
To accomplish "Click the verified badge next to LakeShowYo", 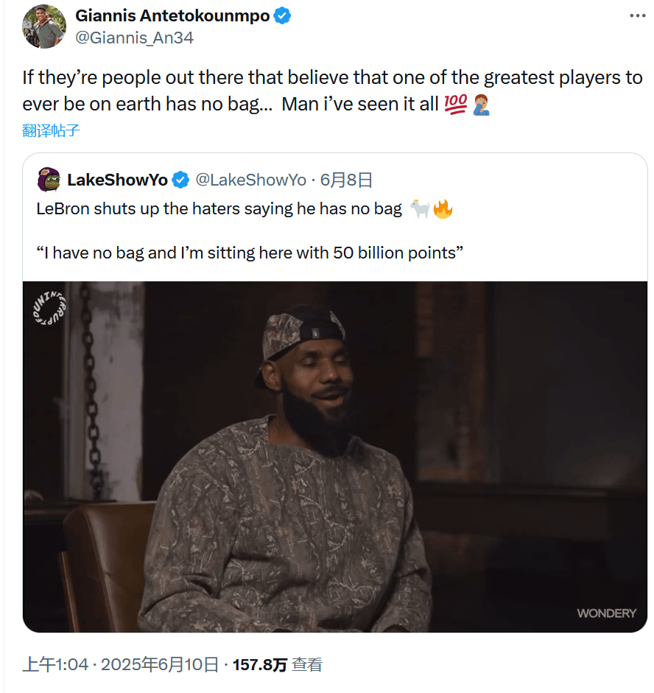I will coord(180,180).
